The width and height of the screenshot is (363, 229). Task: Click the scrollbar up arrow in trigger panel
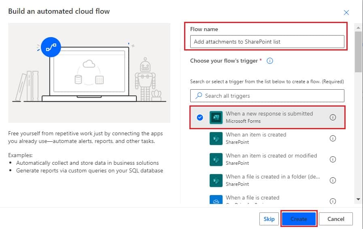click(359, 28)
